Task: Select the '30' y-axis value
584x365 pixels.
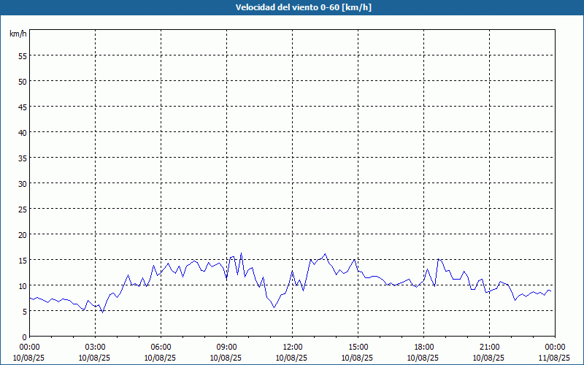Action: [x=23, y=183]
